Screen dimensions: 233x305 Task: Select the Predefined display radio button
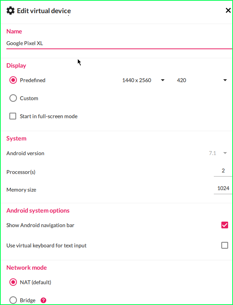coord(13,80)
